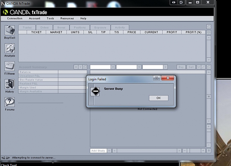Click the title bar exit-arrow icon
This screenshot has width=231, height=166.
click(x=181, y=2)
